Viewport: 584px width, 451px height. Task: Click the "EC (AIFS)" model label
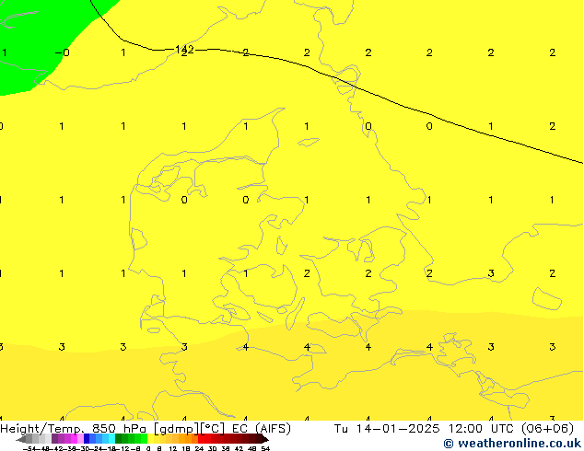point(261,429)
